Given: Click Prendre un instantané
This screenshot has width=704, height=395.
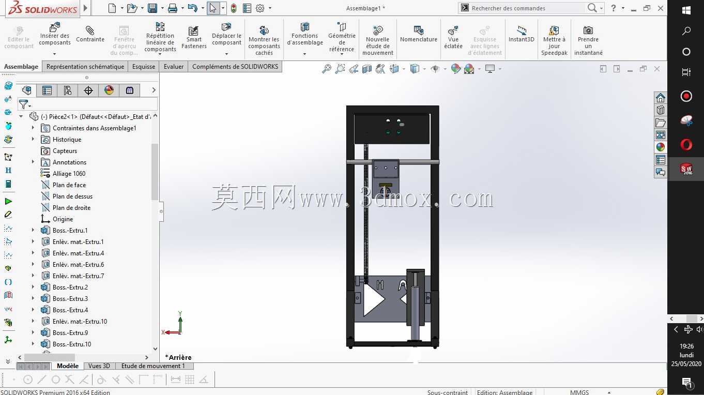Looking at the screenshot, I should (588, 40).
